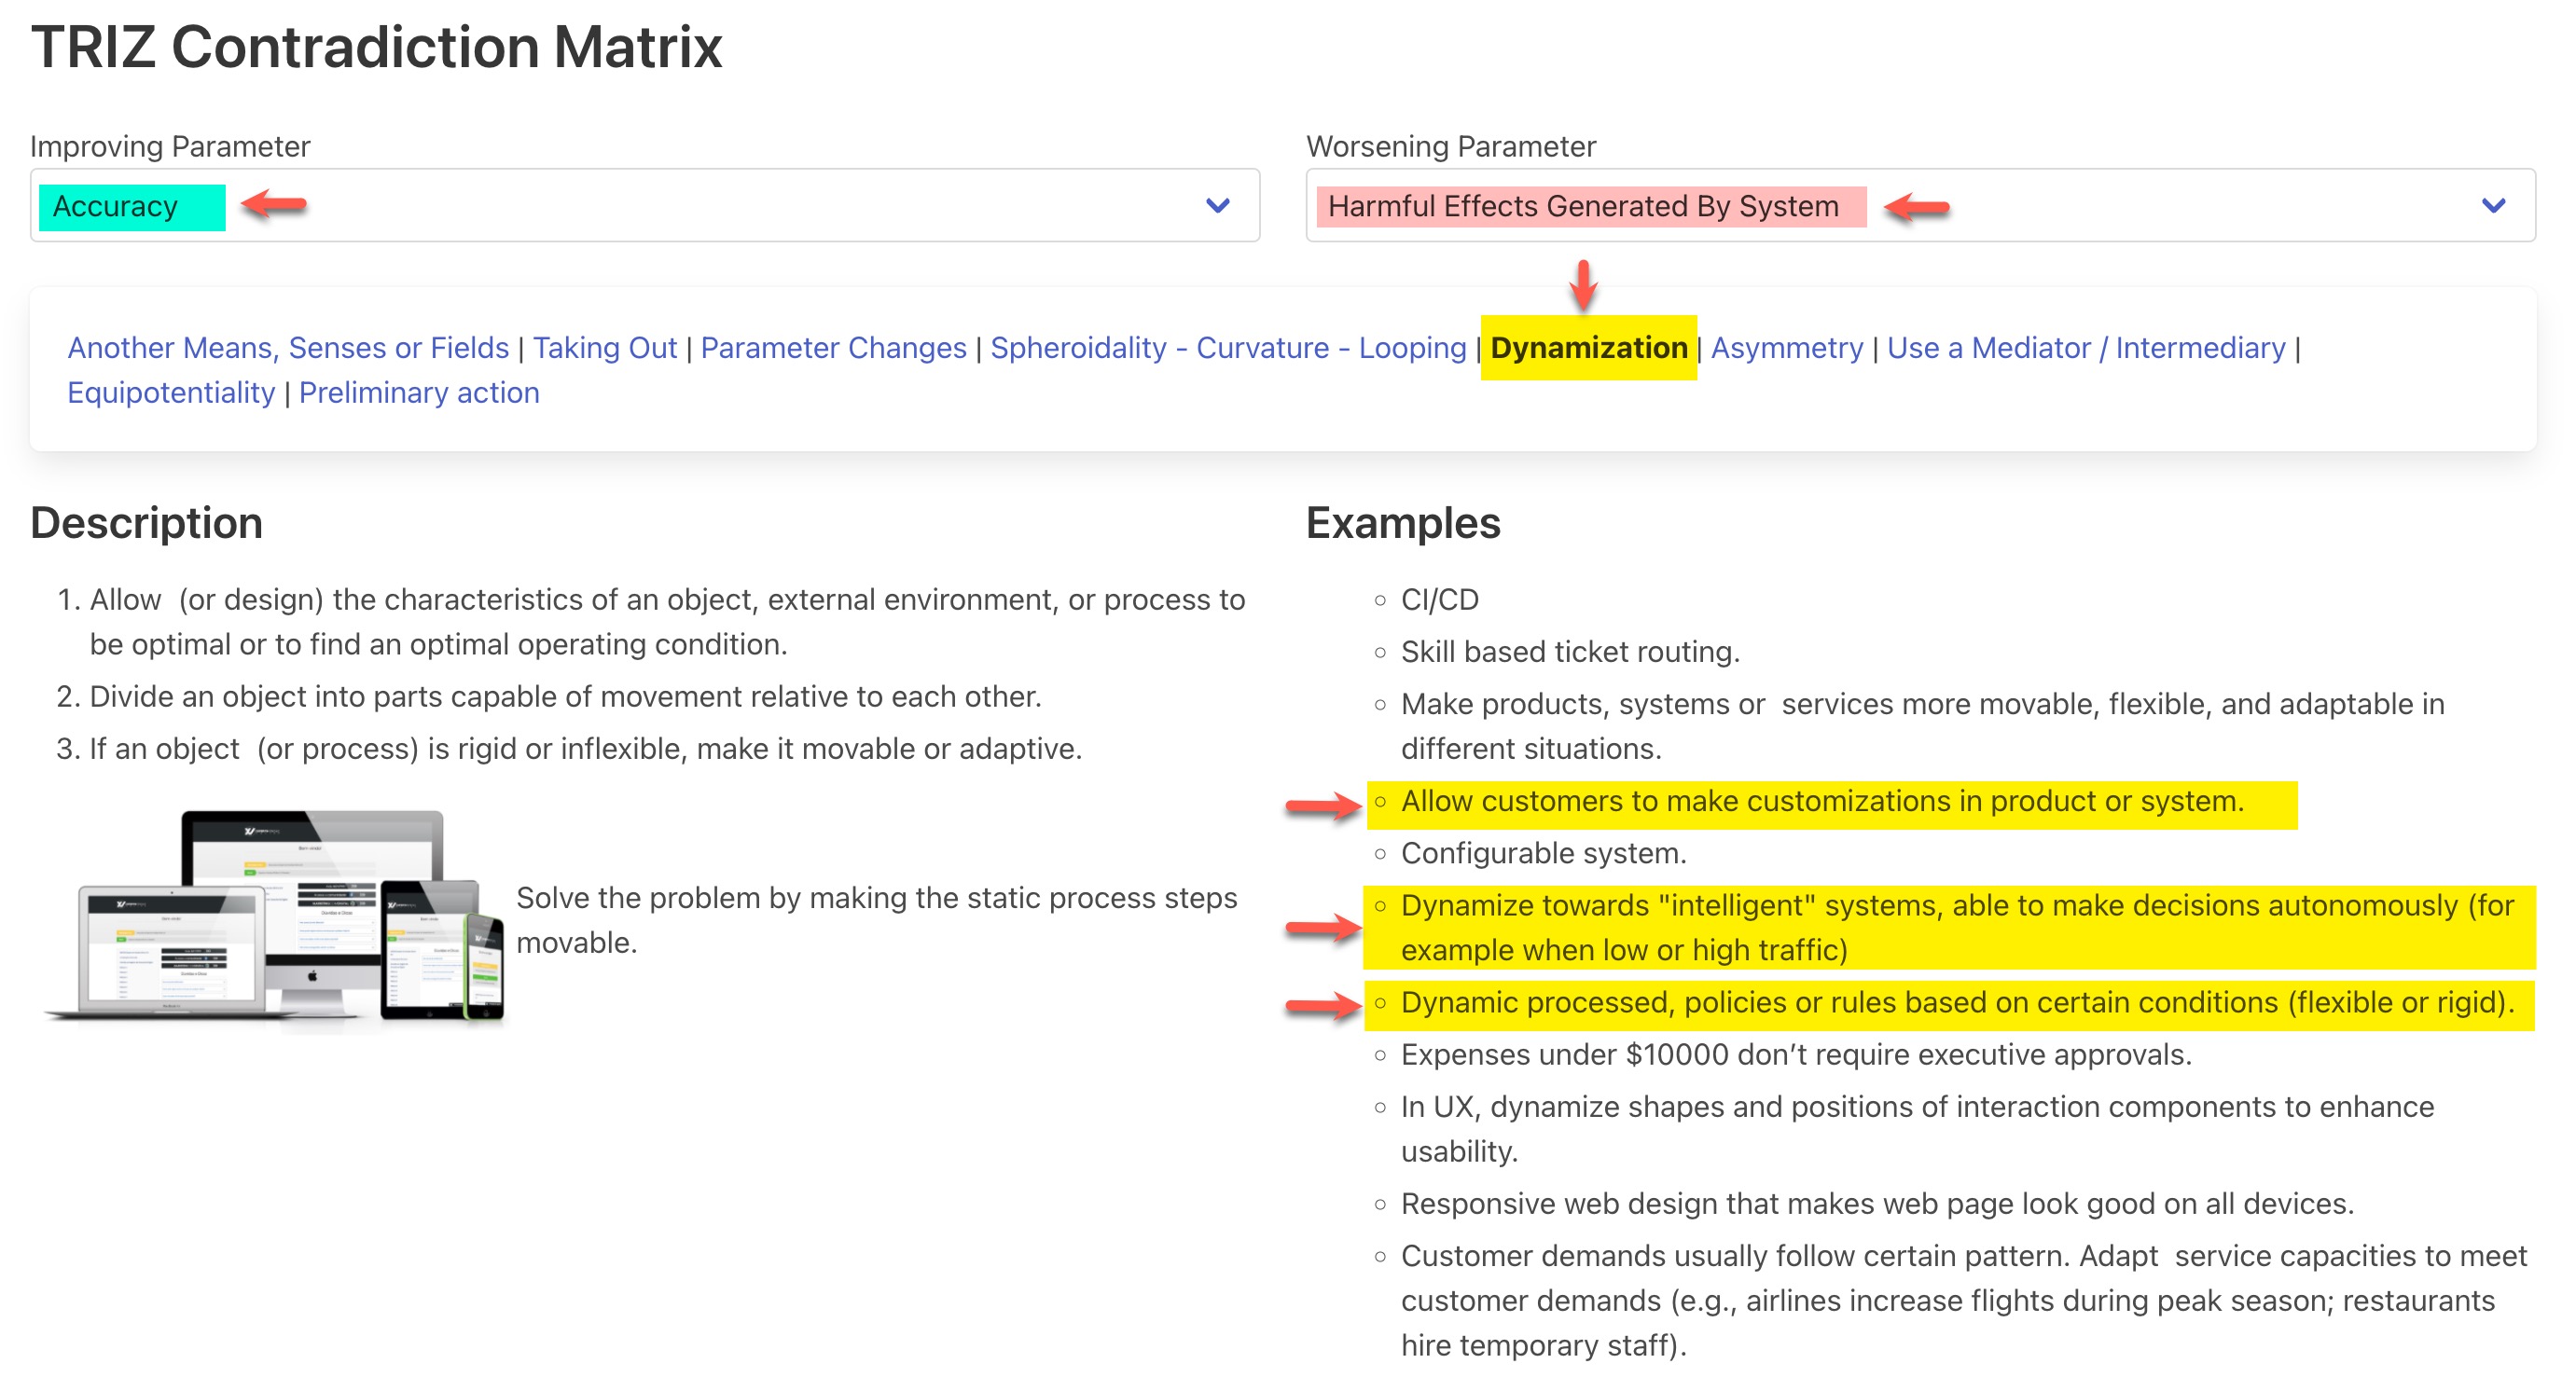Open the Worsening Parameter dropdown chevron
The image size is (2576, 1391).
pos(2493,206)
